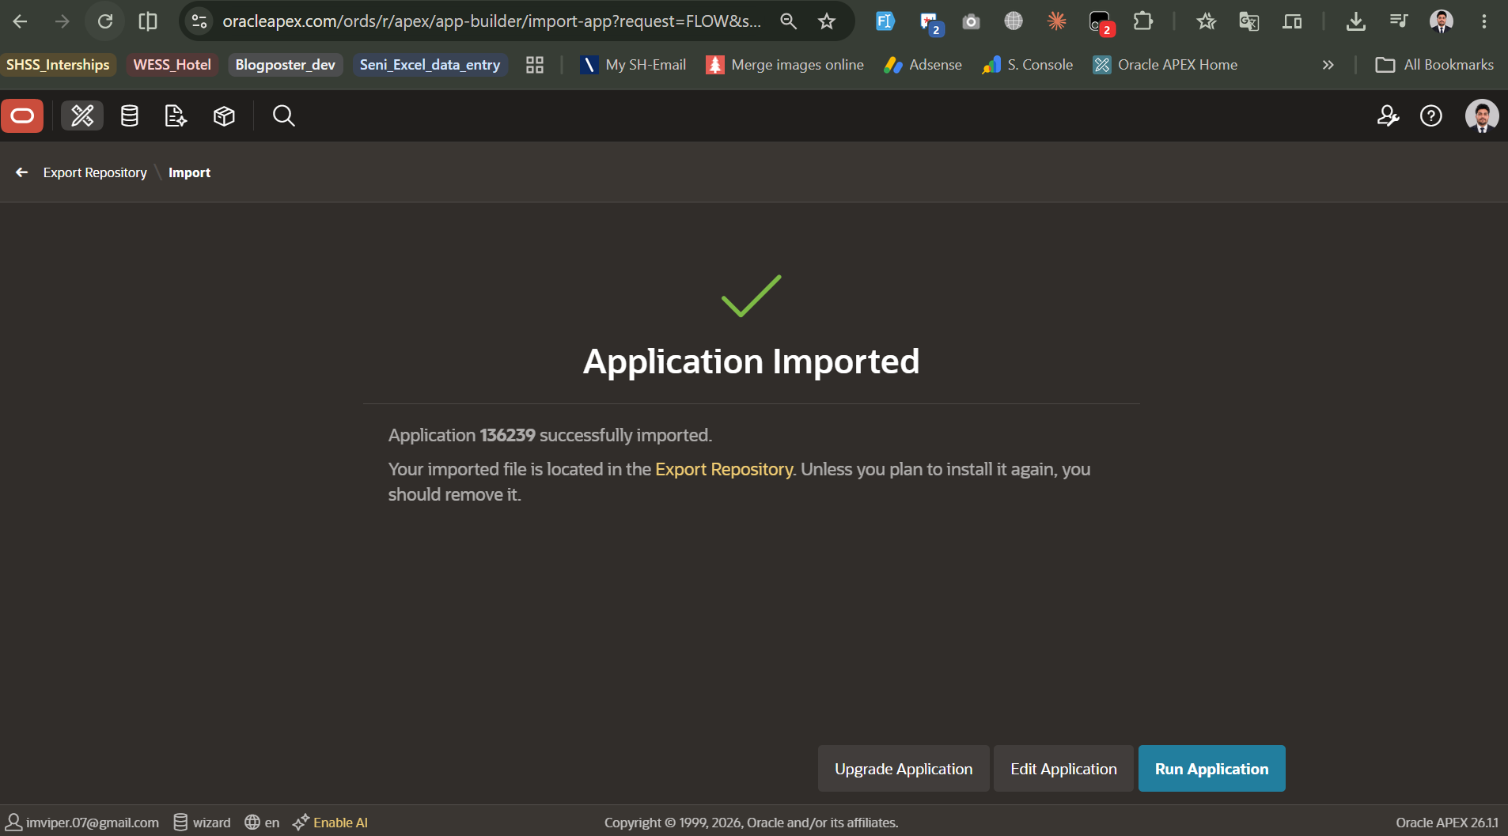1508x836 pixels.
Task: Open Chrome three-dot menu
Action: (1483, 21)
